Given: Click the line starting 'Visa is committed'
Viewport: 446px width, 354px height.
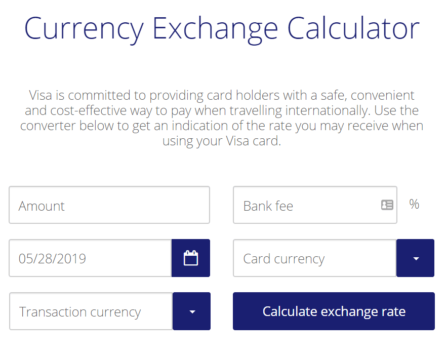Looking at the screenshot, I should click(x=222, y=95).
